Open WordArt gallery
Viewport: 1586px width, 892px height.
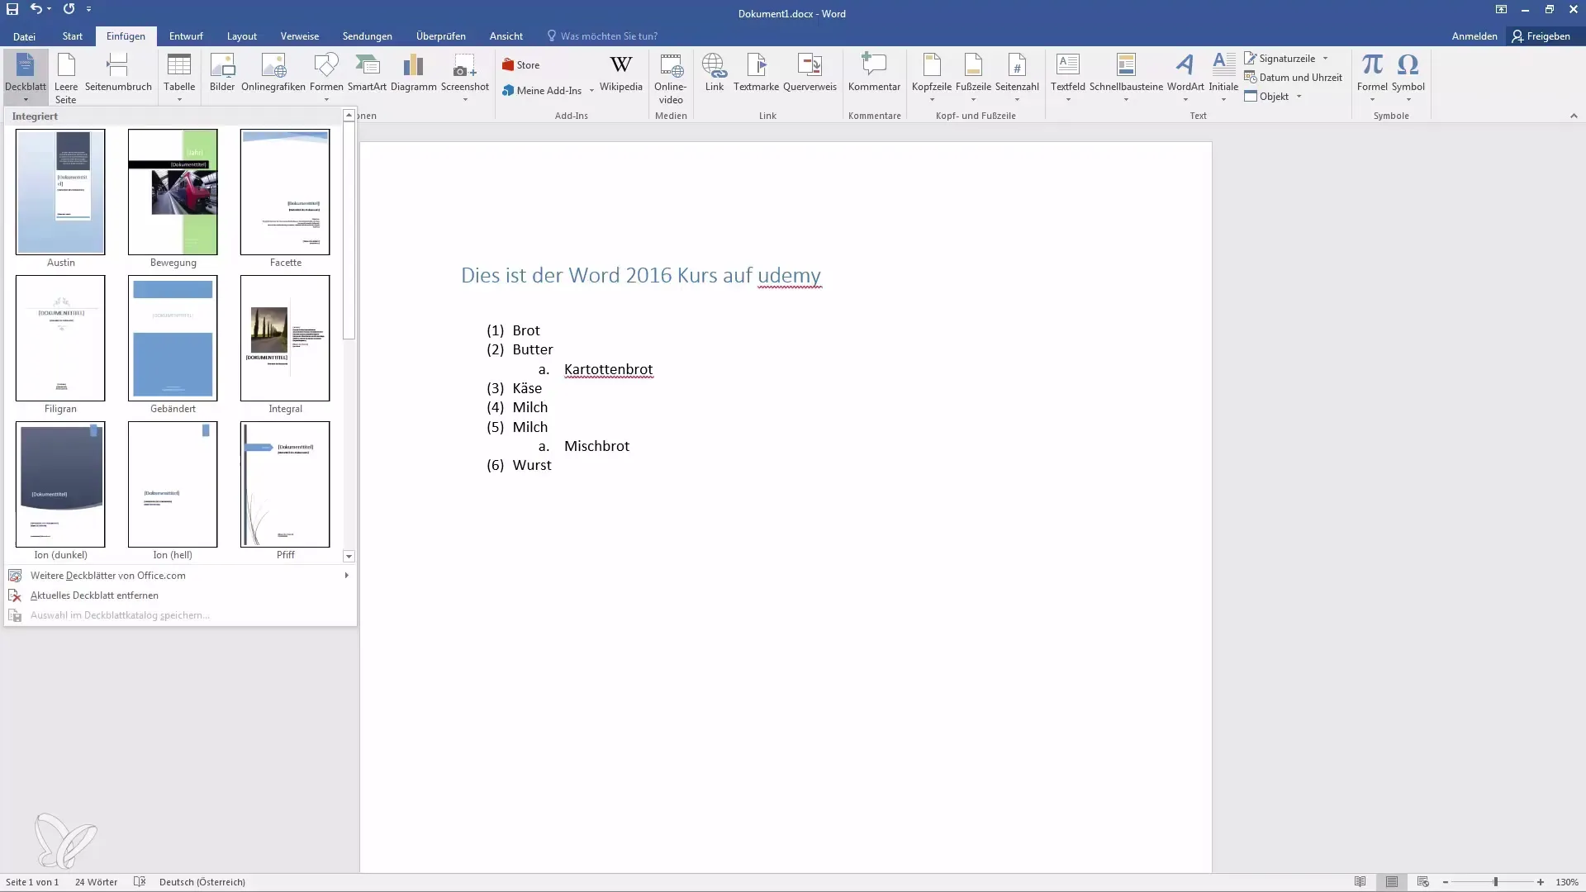[x=1185, y=77]
